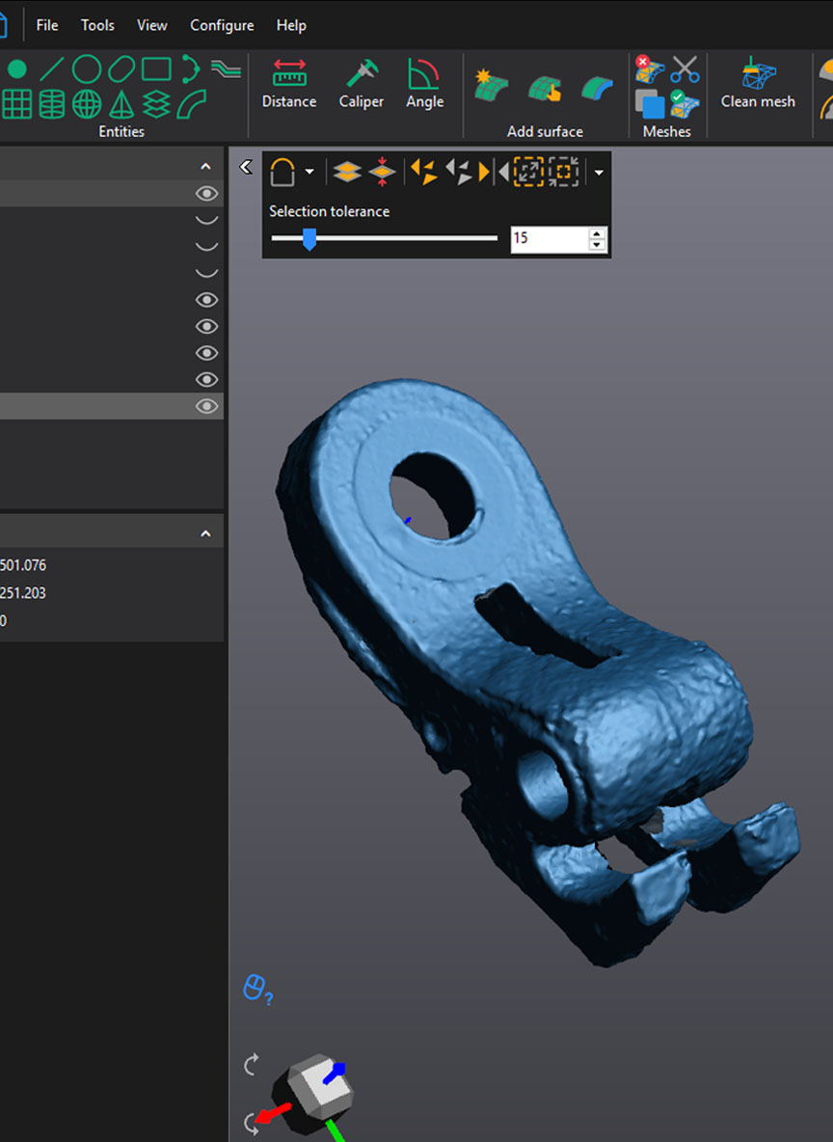Select the cone entity icon

pyautogui.click(x=121, y=103)
